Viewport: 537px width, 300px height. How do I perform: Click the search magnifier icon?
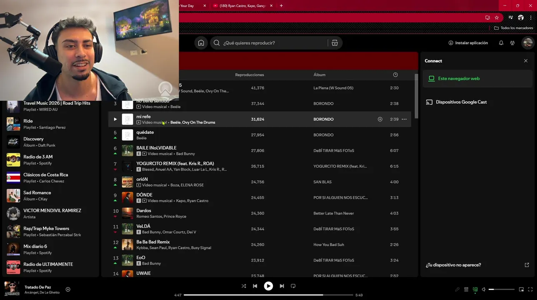tap(217, 43)
